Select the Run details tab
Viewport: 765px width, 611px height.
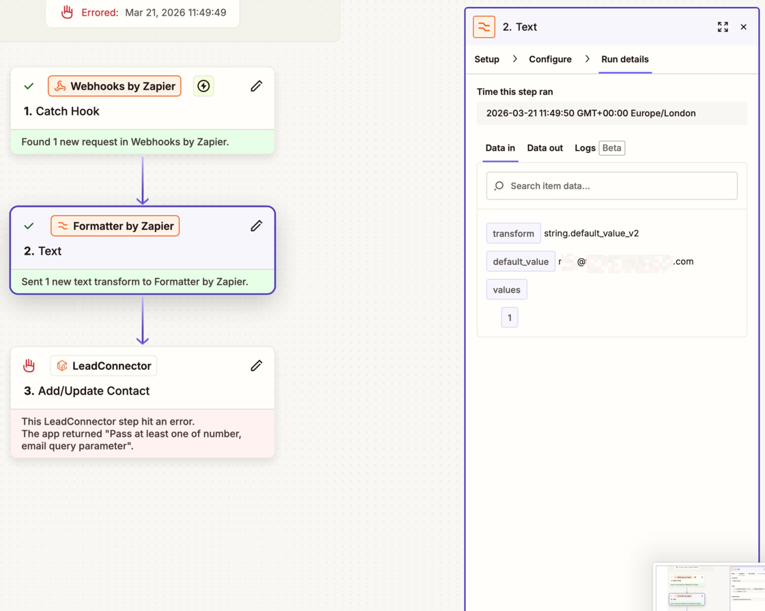624,59
